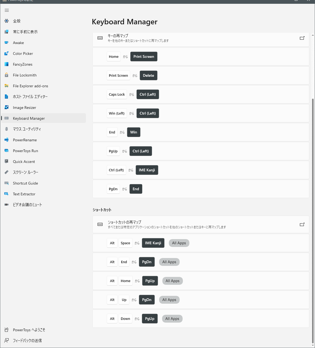Click the Ctrl (Left) source key label
Viewport: 315px width, 348px height.
point(116,170)
